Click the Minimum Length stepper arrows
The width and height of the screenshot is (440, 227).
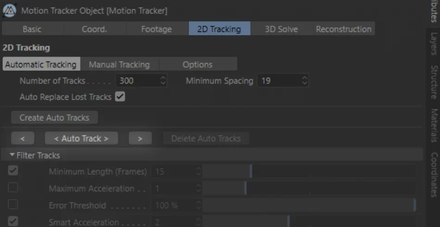click(x=199, y=171)
